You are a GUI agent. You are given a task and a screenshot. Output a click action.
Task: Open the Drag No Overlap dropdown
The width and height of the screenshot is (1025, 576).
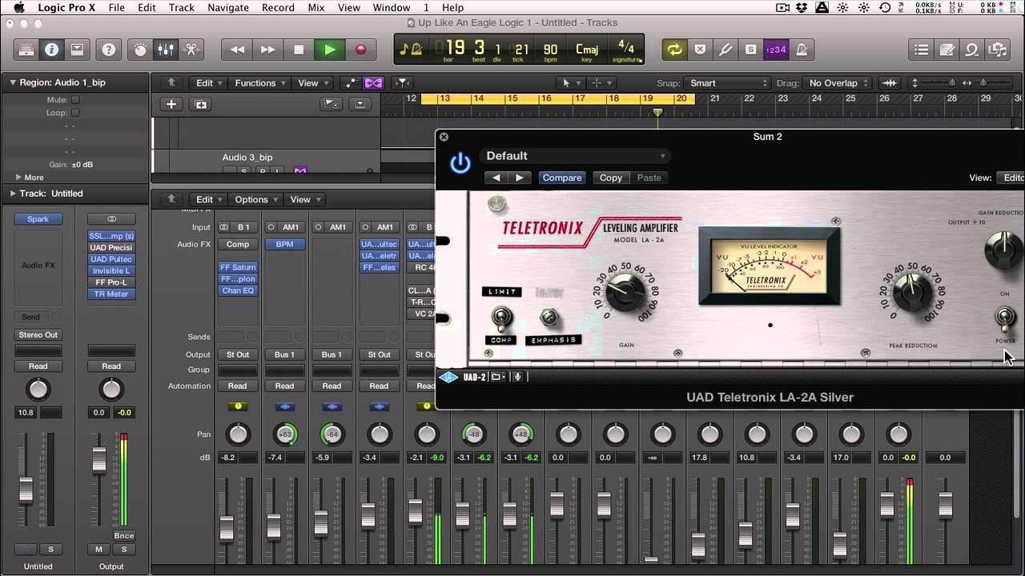pyautogui.click(x=838, y=83)
